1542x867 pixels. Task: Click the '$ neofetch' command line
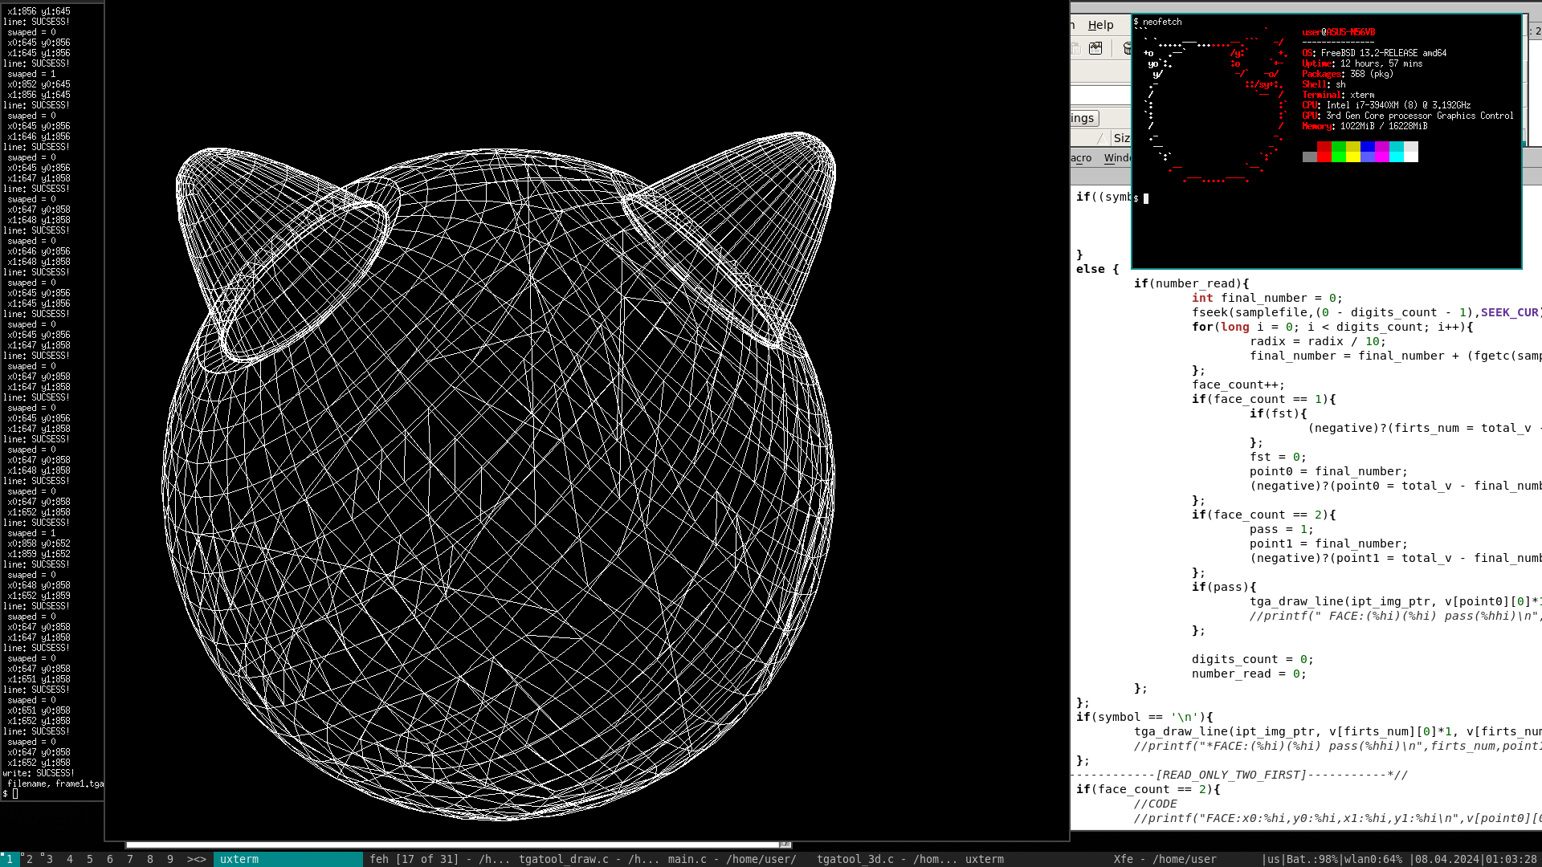click(1158, 22)
